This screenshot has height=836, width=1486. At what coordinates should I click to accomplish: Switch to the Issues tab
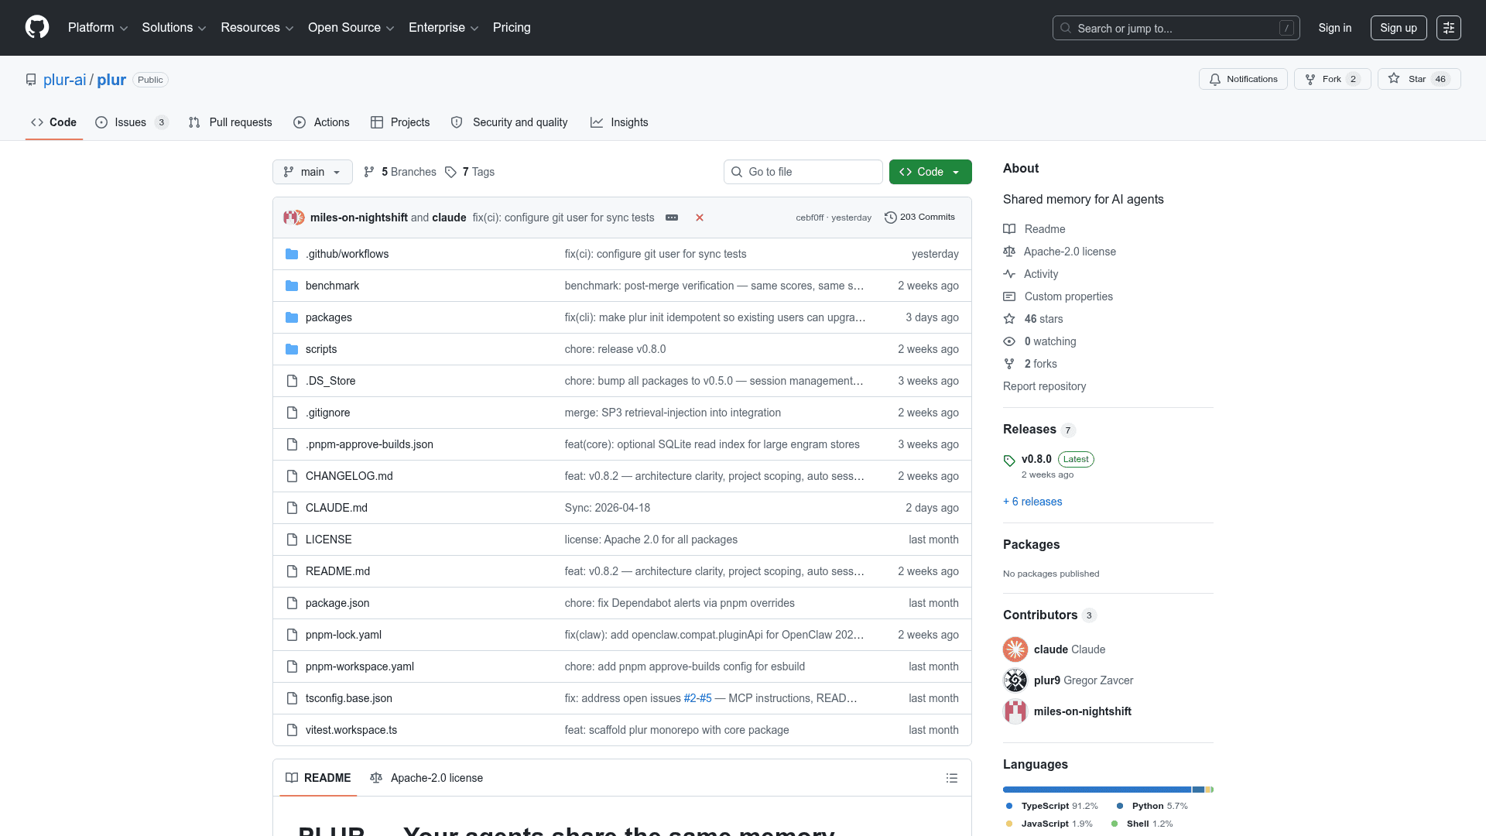tap(130, 122)
